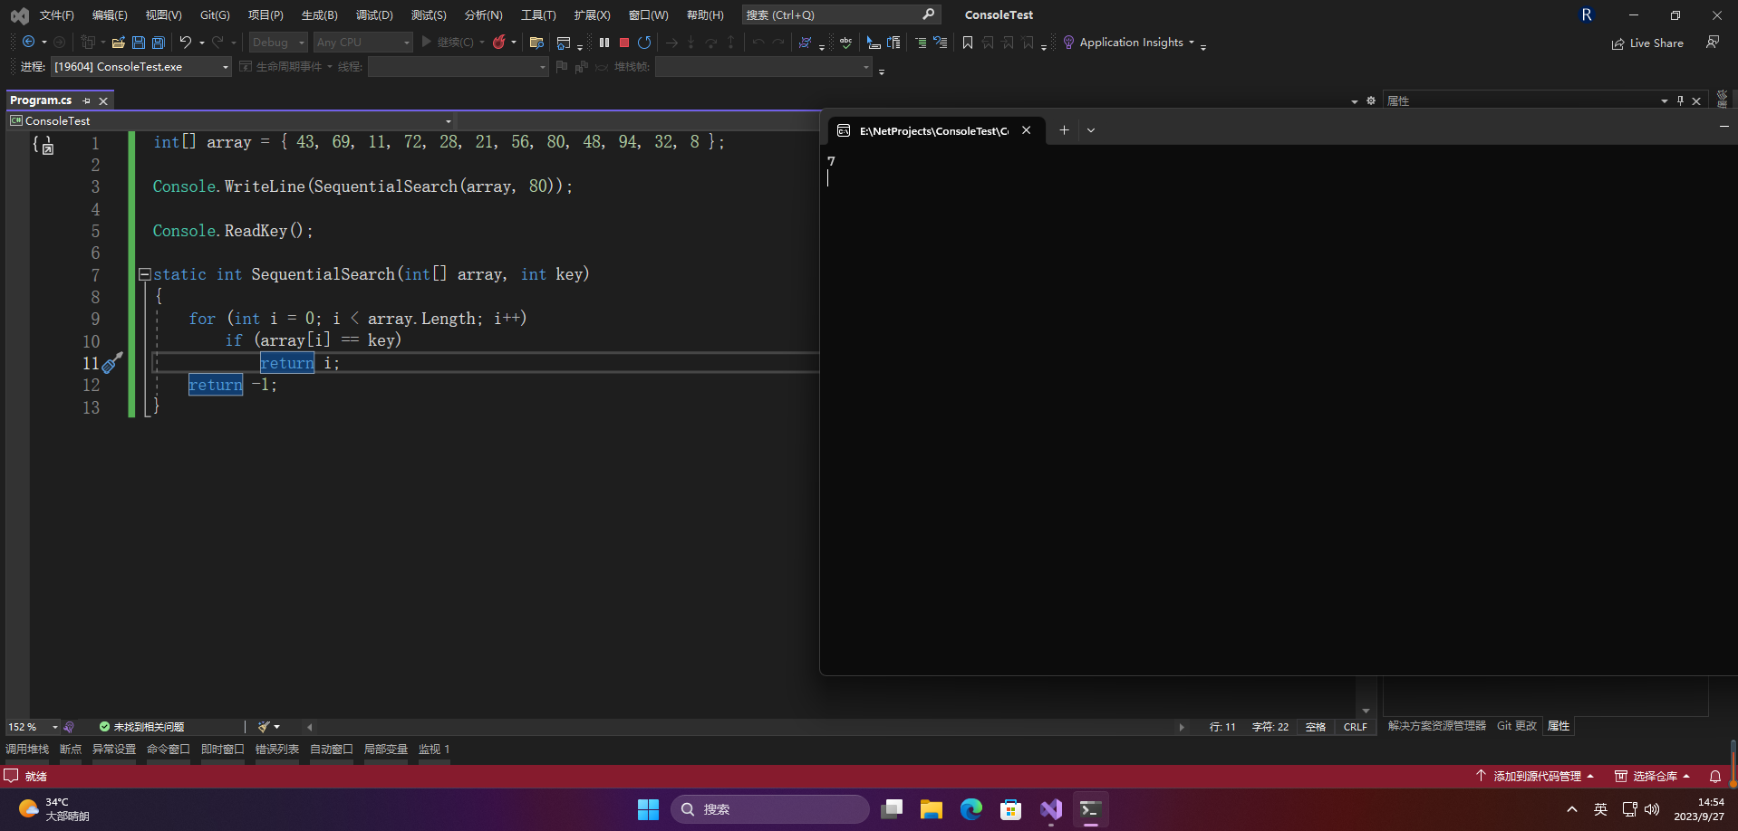Open the process [19604] ConsoleTest.exe dropdown
This screenshot has height=831, width=1738.
point(141,66)
